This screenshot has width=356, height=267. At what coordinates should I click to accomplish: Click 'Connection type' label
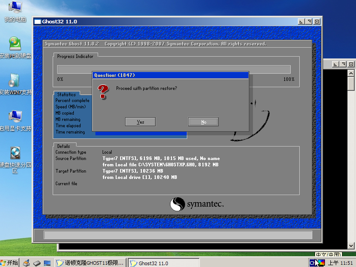[x=71, y=152]
